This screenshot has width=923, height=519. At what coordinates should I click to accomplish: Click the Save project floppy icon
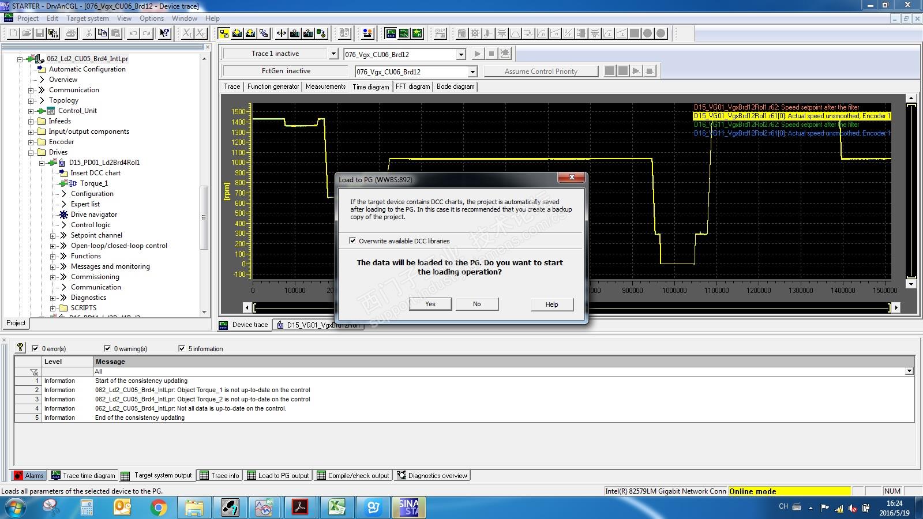click(40, 33)
